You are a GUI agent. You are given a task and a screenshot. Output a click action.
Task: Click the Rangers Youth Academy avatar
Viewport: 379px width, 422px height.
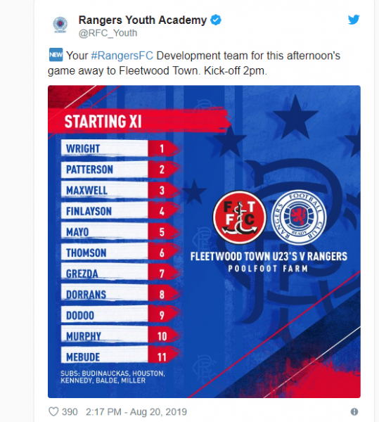60,25
